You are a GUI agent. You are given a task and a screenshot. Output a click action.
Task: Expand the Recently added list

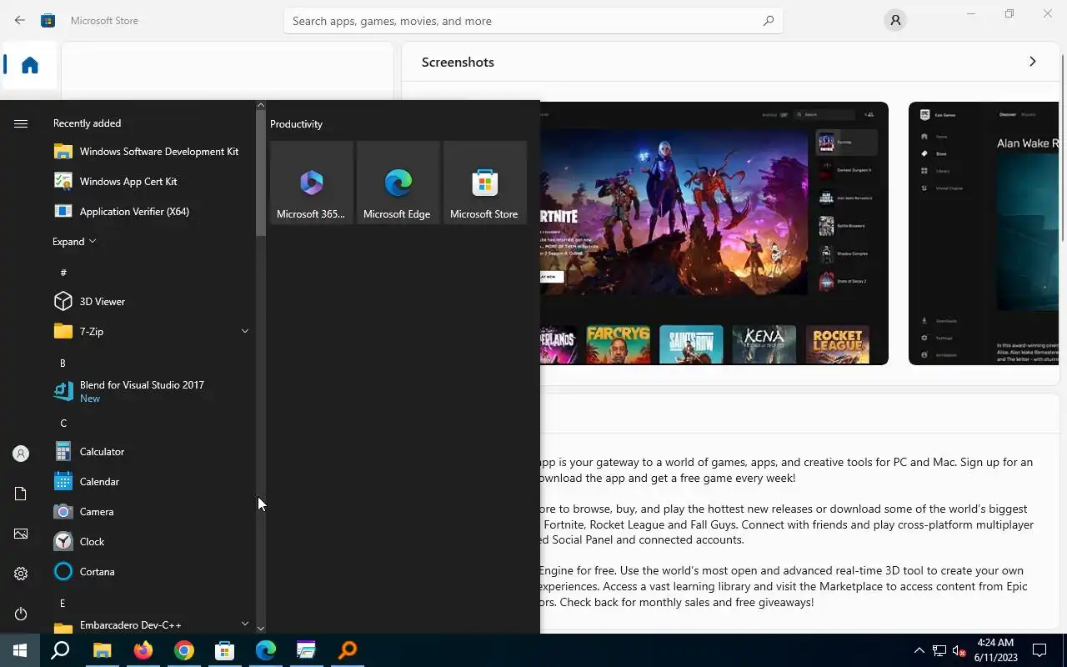[x=75, y=242]
